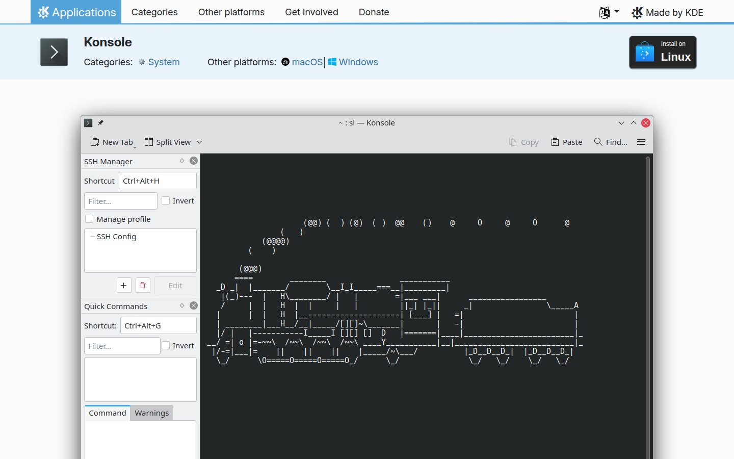
Task: Click the SSH Manager filter field
Action: pyautogui.click(x=121, y=201)
